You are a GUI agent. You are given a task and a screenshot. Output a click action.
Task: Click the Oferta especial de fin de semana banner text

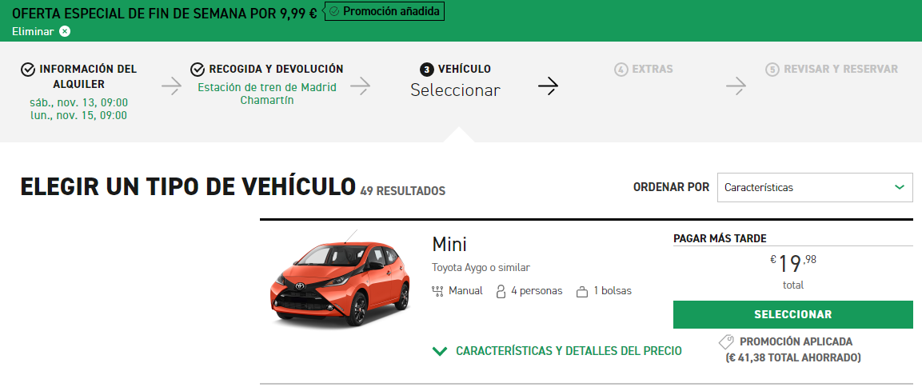pyautogui.click(x=165, y=12)
